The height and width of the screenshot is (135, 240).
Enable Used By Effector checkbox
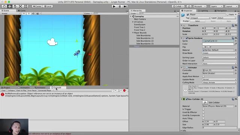[x=203, y=112]
